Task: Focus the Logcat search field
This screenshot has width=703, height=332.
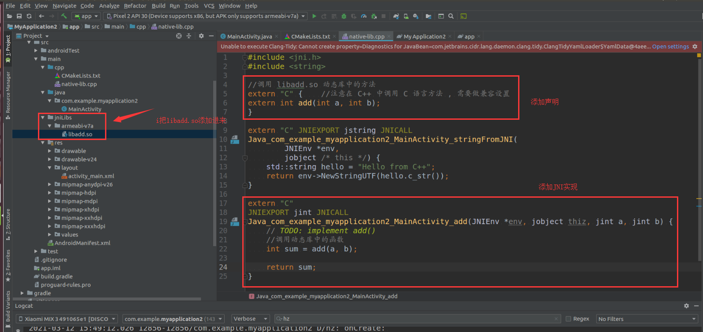Action: [417, 319]
